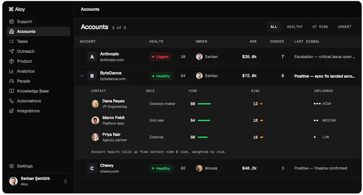363x195 pixels.
Task: Click Serkan Şentürk's avatar at sidebar bottom
Action: [13, 181]
